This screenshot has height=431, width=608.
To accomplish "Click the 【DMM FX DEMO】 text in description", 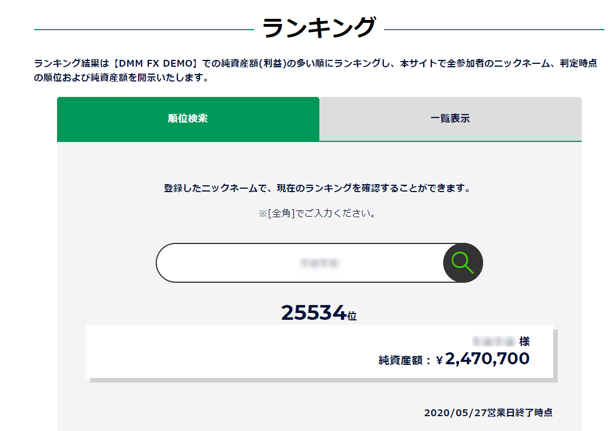I will pyautogui.click(x=156, y=63).
